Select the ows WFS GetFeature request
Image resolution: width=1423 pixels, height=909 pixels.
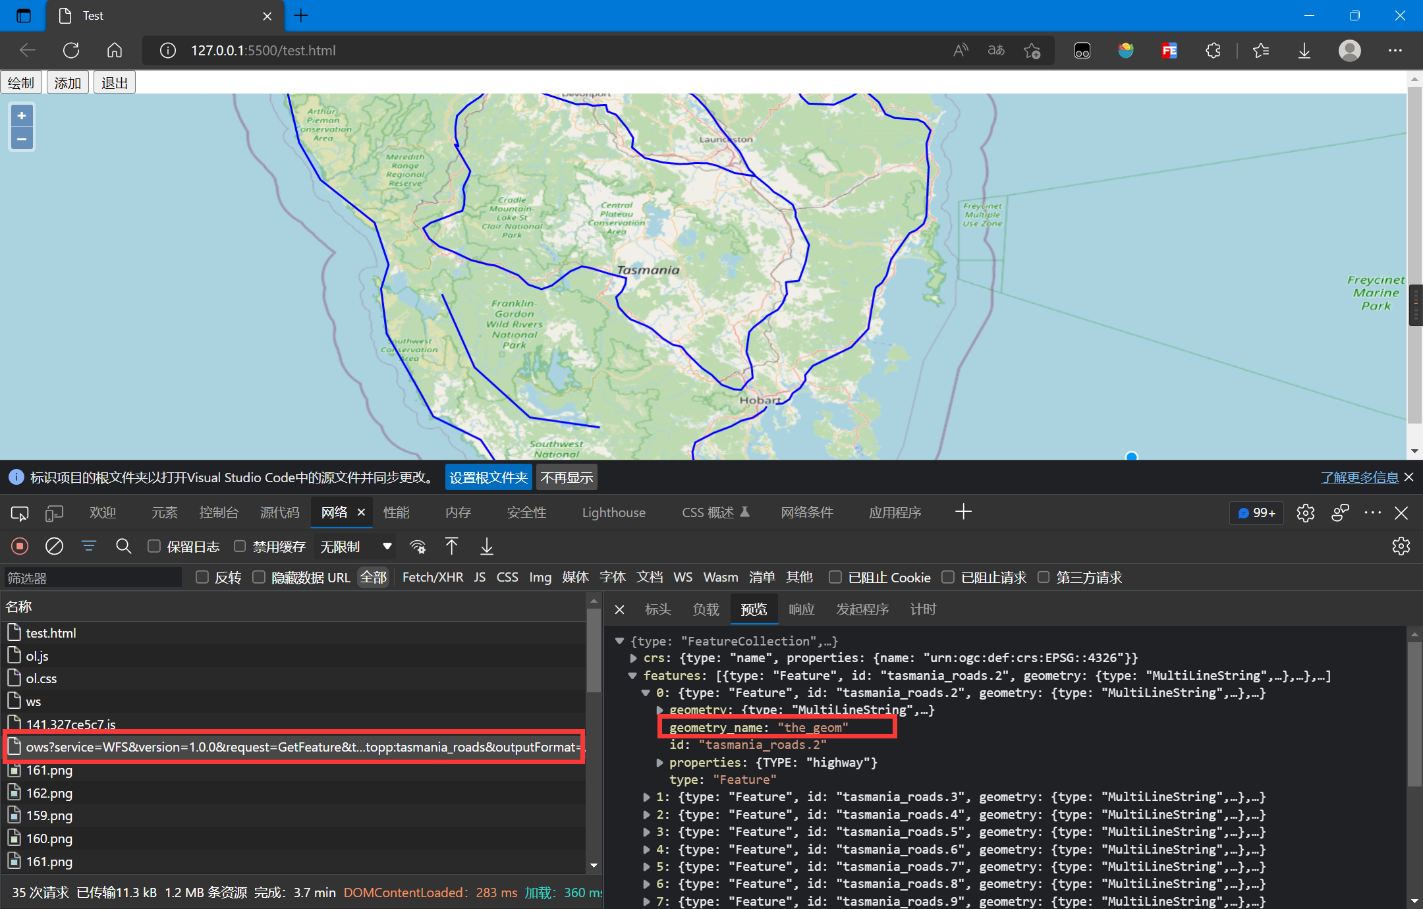pos(293,747)
